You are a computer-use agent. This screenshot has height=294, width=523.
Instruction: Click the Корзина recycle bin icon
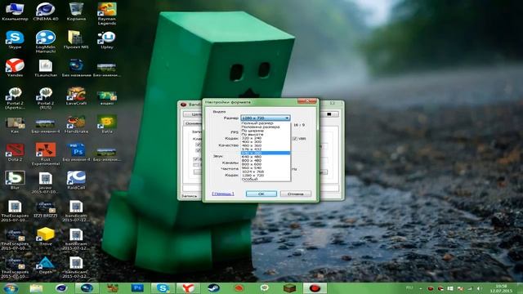click(76, 12)
